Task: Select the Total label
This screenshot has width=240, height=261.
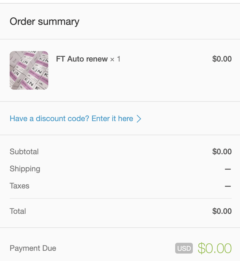Action: [18, 211]
